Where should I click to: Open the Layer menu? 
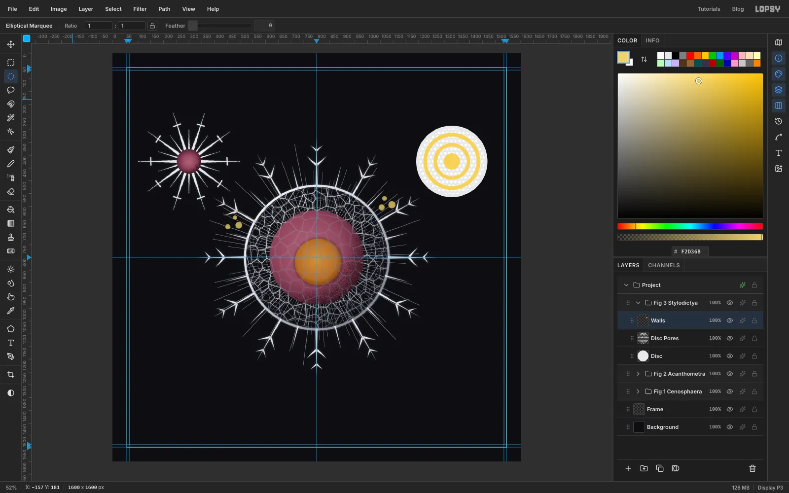click(86, 9)
